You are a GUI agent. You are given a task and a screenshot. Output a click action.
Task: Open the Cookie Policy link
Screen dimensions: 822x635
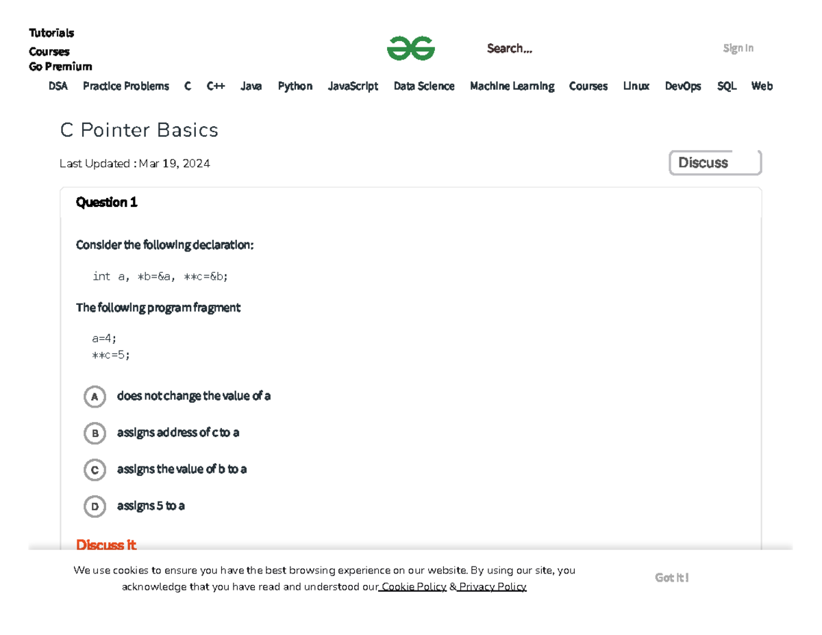(x=414, y=586)
